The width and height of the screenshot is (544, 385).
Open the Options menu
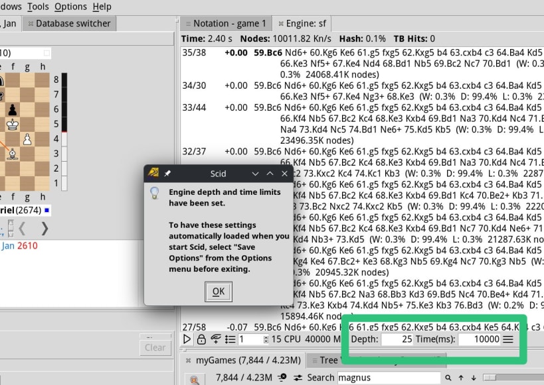tap(70, 7)
